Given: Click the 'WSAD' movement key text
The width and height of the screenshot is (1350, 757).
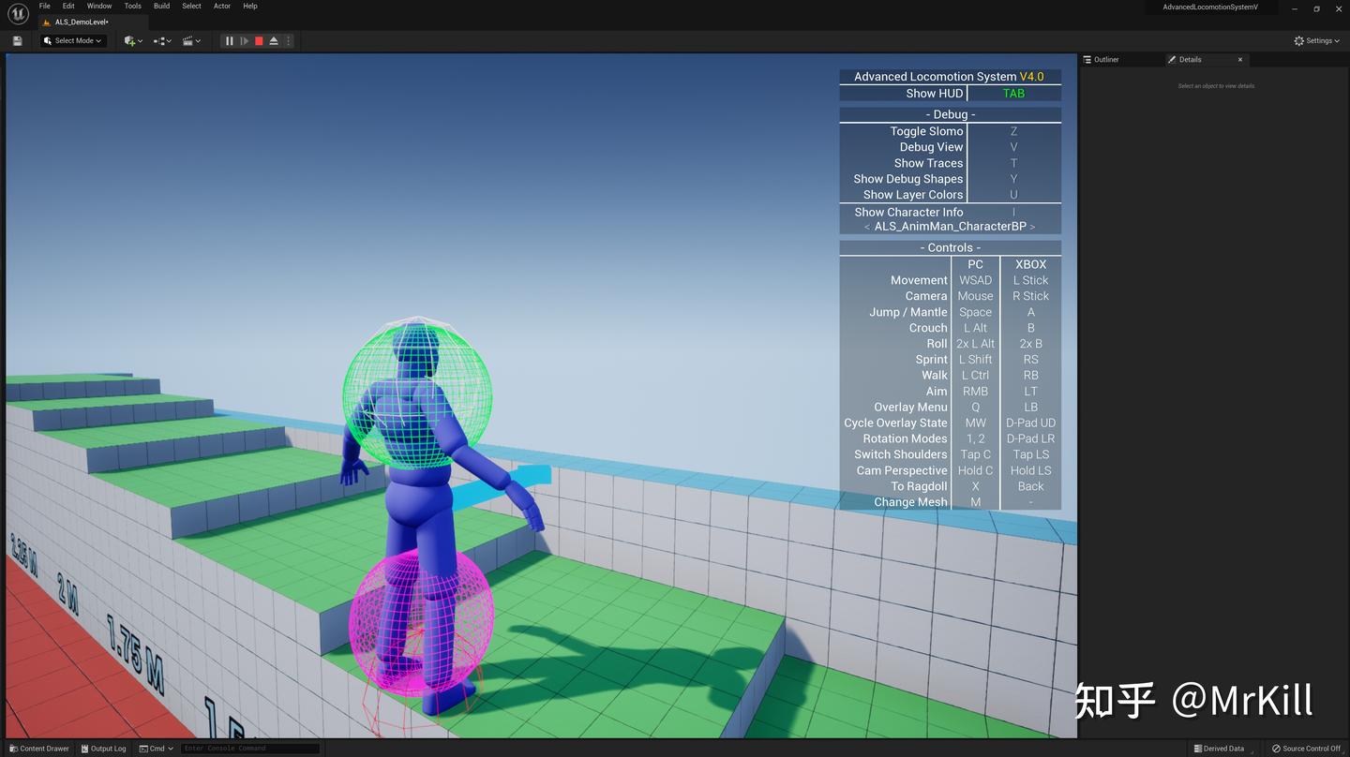Looking at the screenshot, I should point(975,280).
